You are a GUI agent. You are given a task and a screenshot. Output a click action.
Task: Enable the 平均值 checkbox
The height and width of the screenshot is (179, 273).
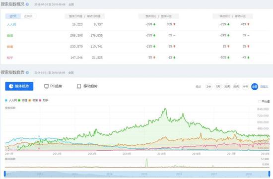tap(260, 102)
